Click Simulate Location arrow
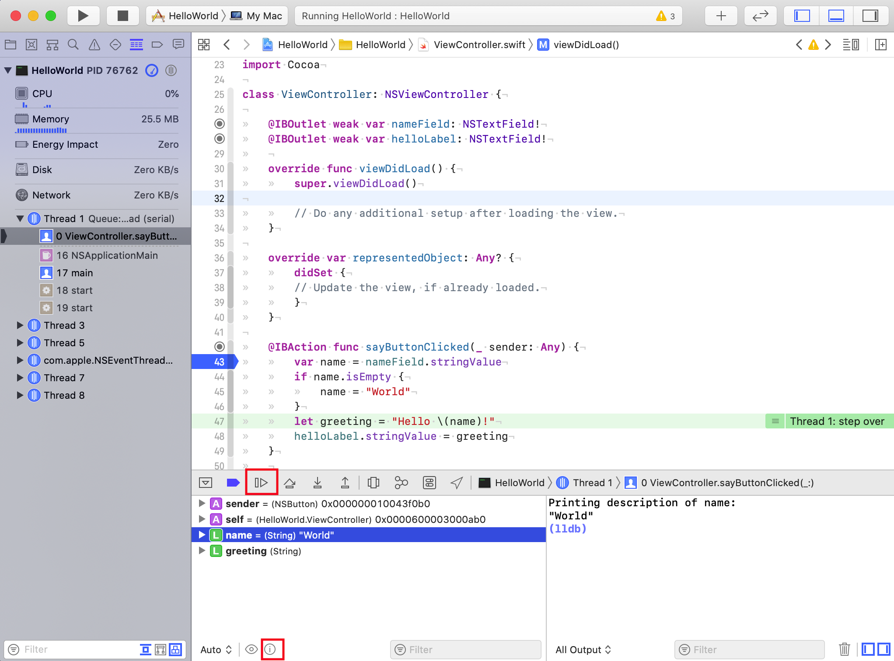 coord(457,483)
